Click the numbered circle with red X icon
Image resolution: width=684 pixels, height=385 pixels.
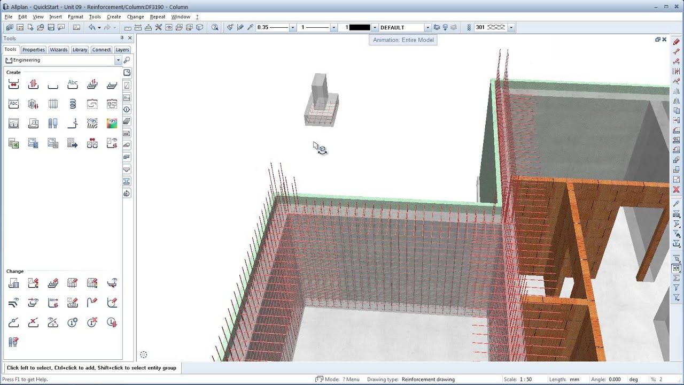(92, 322)
